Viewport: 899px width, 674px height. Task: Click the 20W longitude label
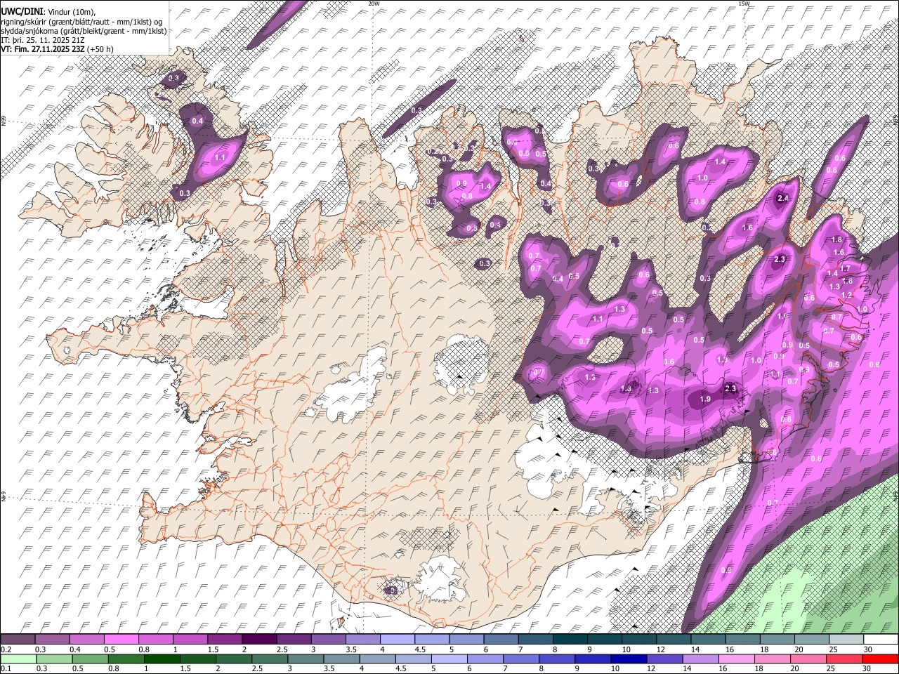(374, 4)
